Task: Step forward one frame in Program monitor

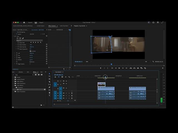Action: click(123, 68)
